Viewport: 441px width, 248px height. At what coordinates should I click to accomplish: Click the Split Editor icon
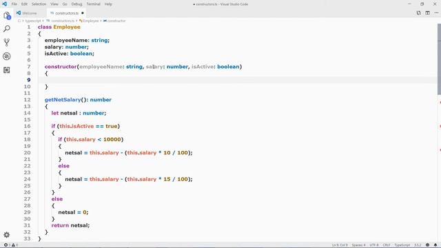(427, 13)
